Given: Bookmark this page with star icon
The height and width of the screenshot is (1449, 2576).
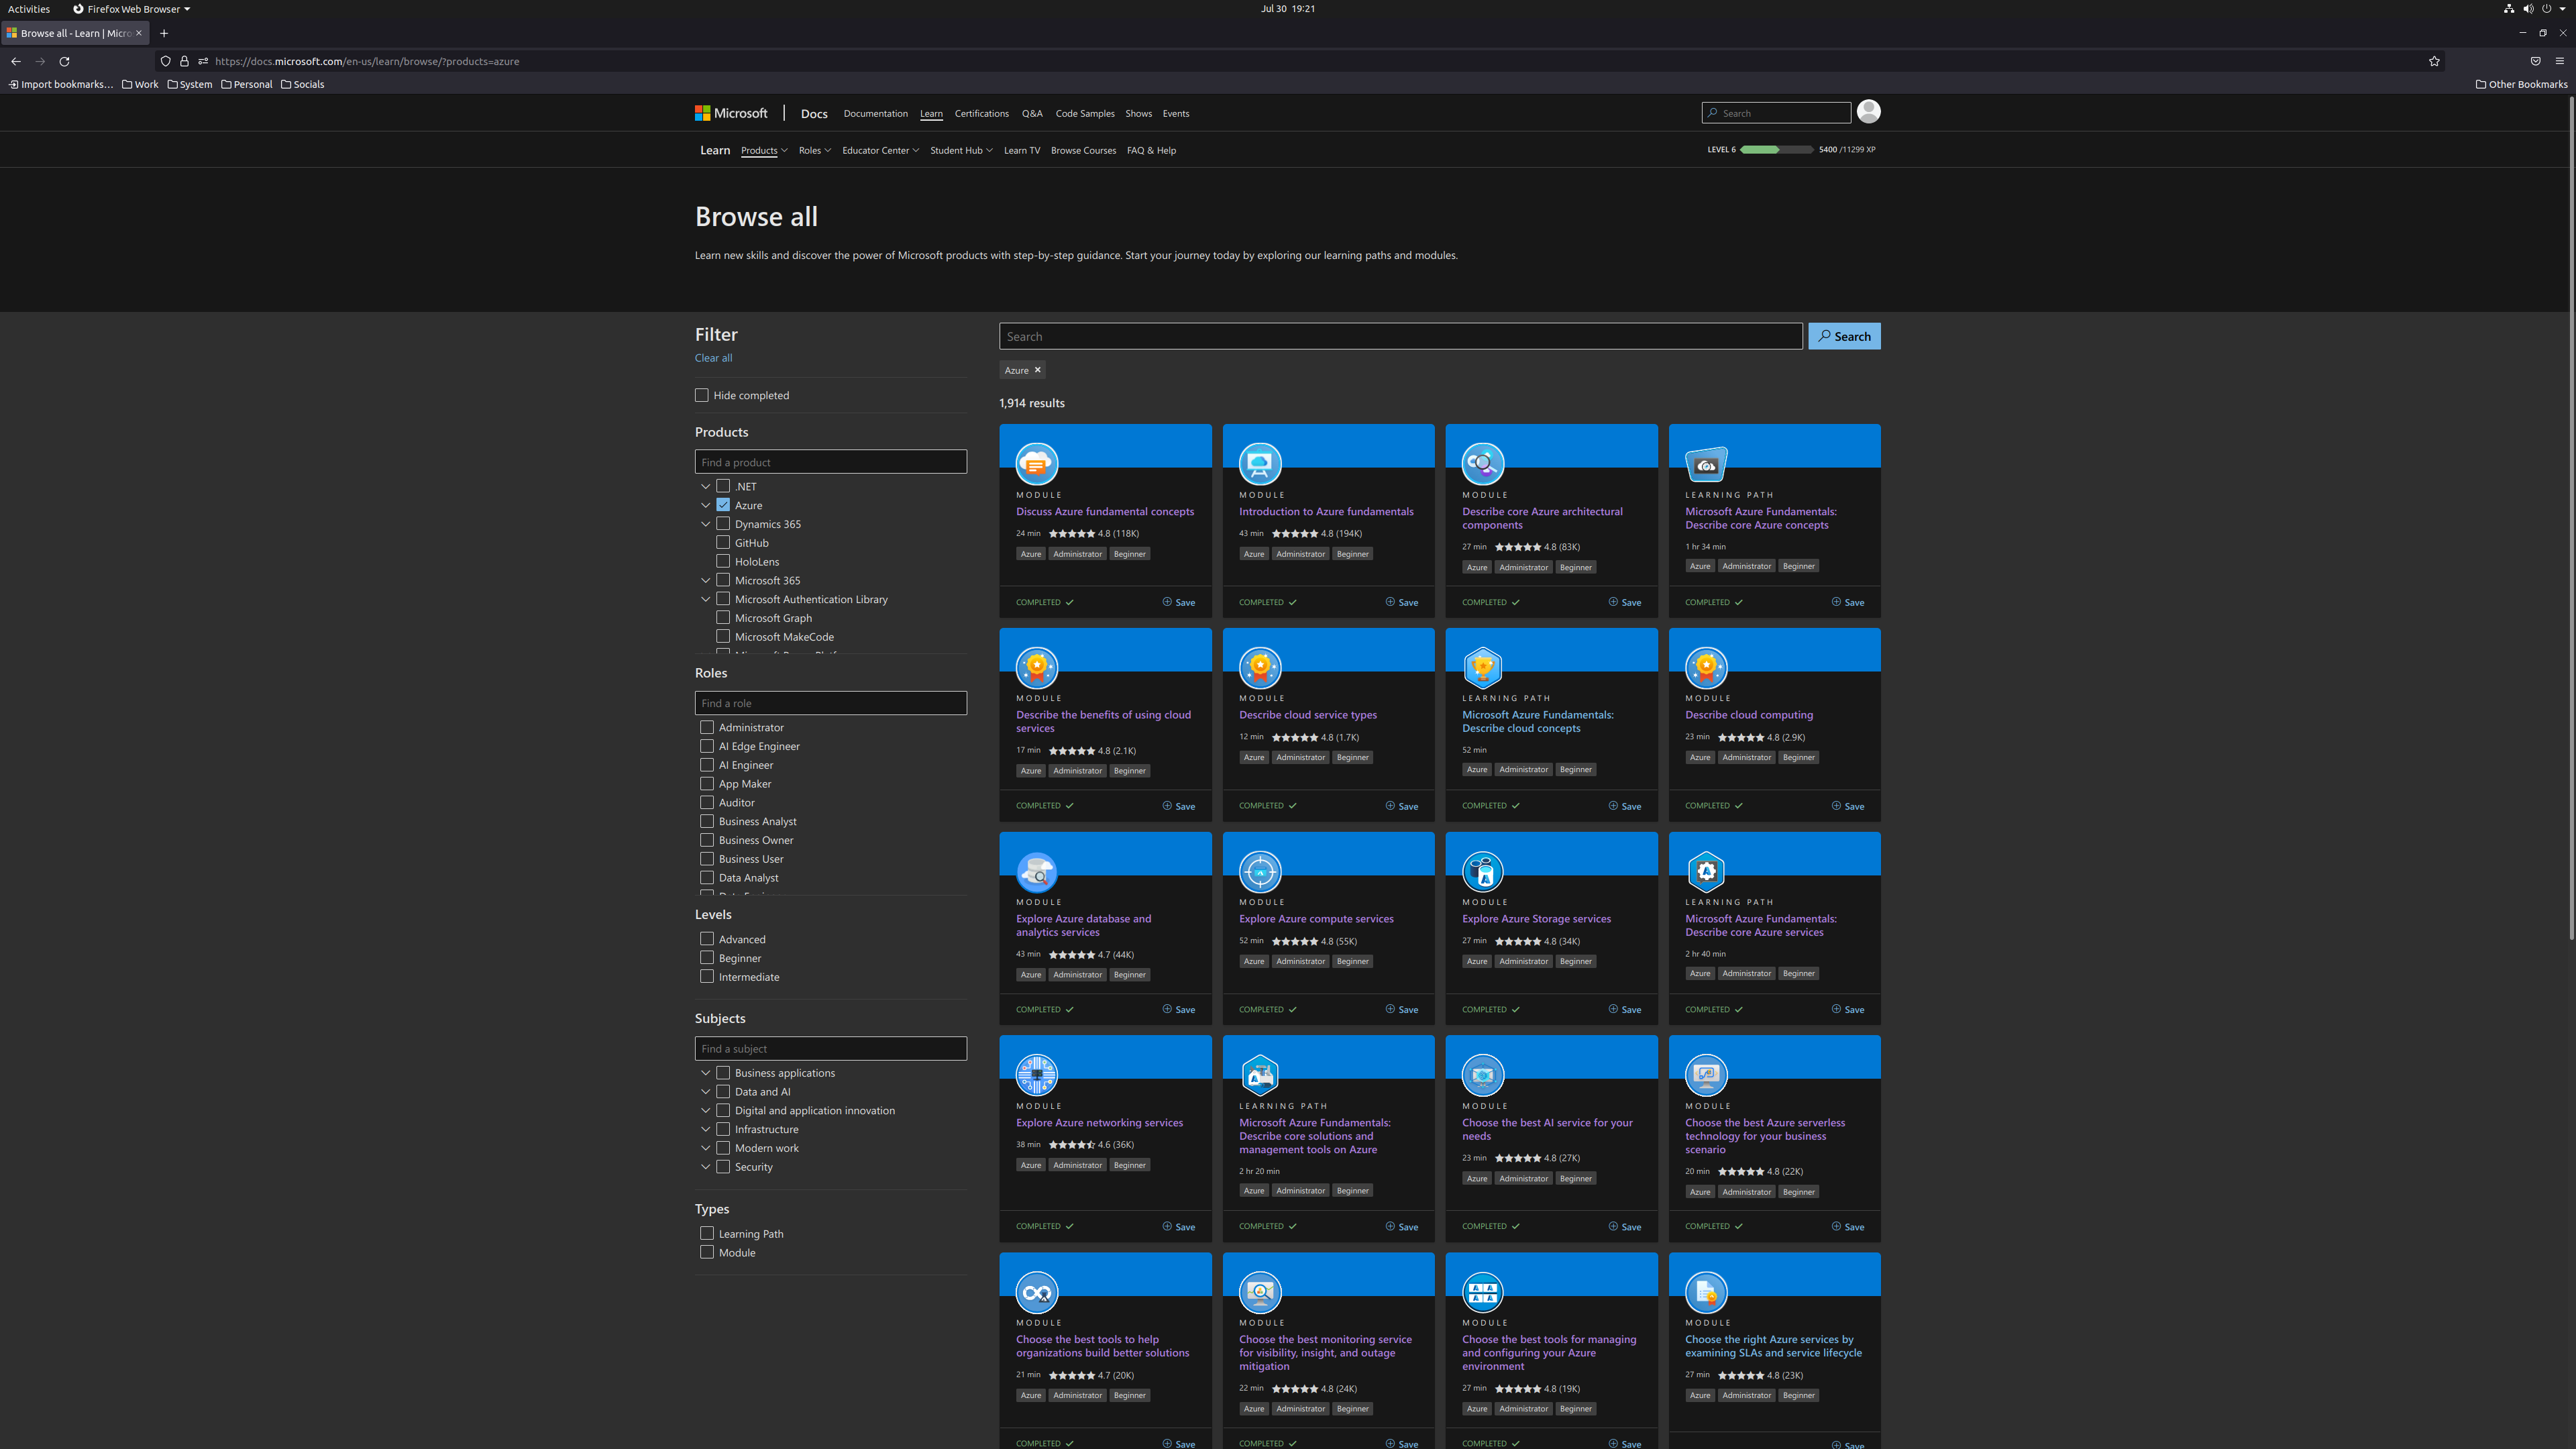Looking at the screenshot, I should click(x=2434, y=61).
